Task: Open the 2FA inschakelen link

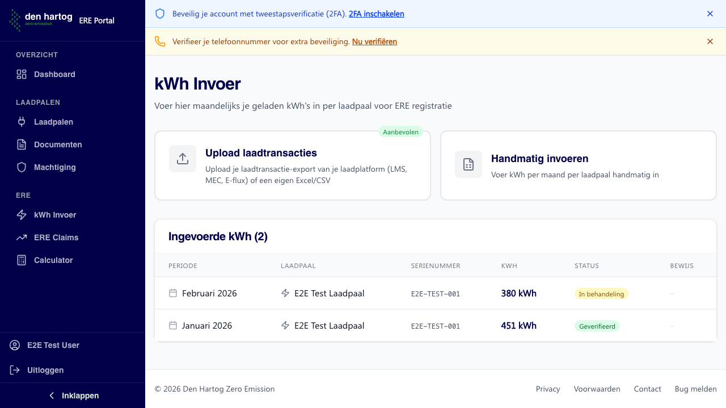Action: (376, 14)
